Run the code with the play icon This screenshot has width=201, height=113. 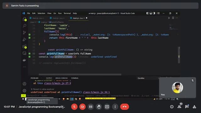pyautogui.click(x=169, y=18)
